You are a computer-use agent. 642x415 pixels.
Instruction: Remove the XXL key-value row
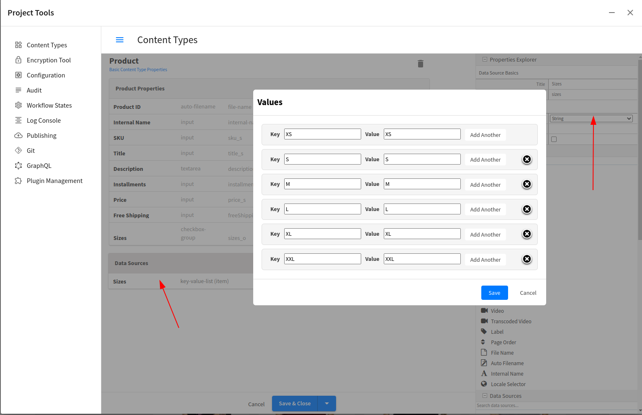point(527,259)
